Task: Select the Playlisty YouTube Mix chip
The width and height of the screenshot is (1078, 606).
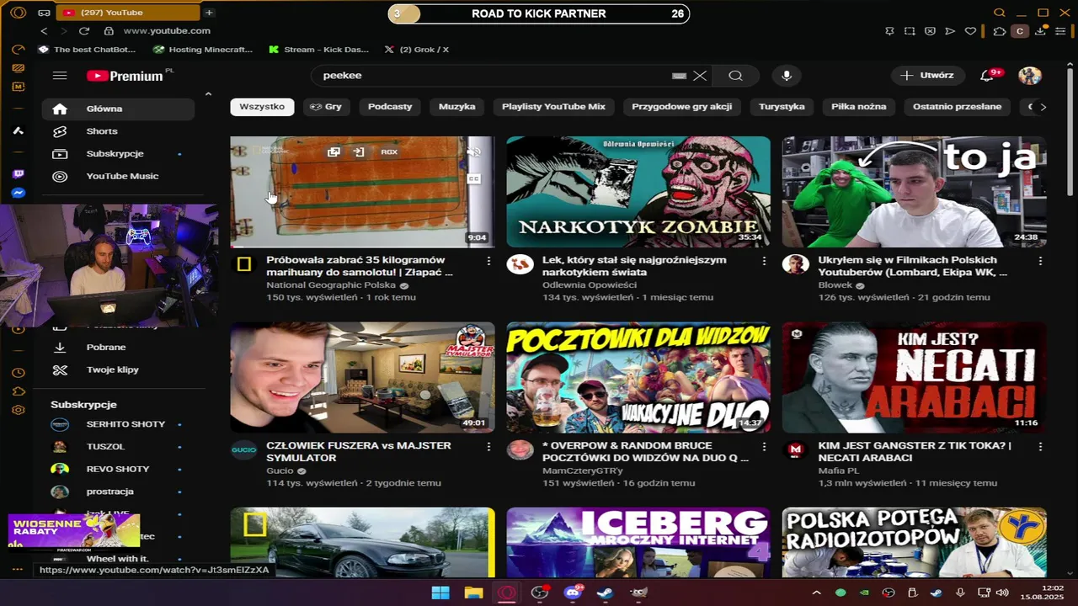Action: point(553,107)
